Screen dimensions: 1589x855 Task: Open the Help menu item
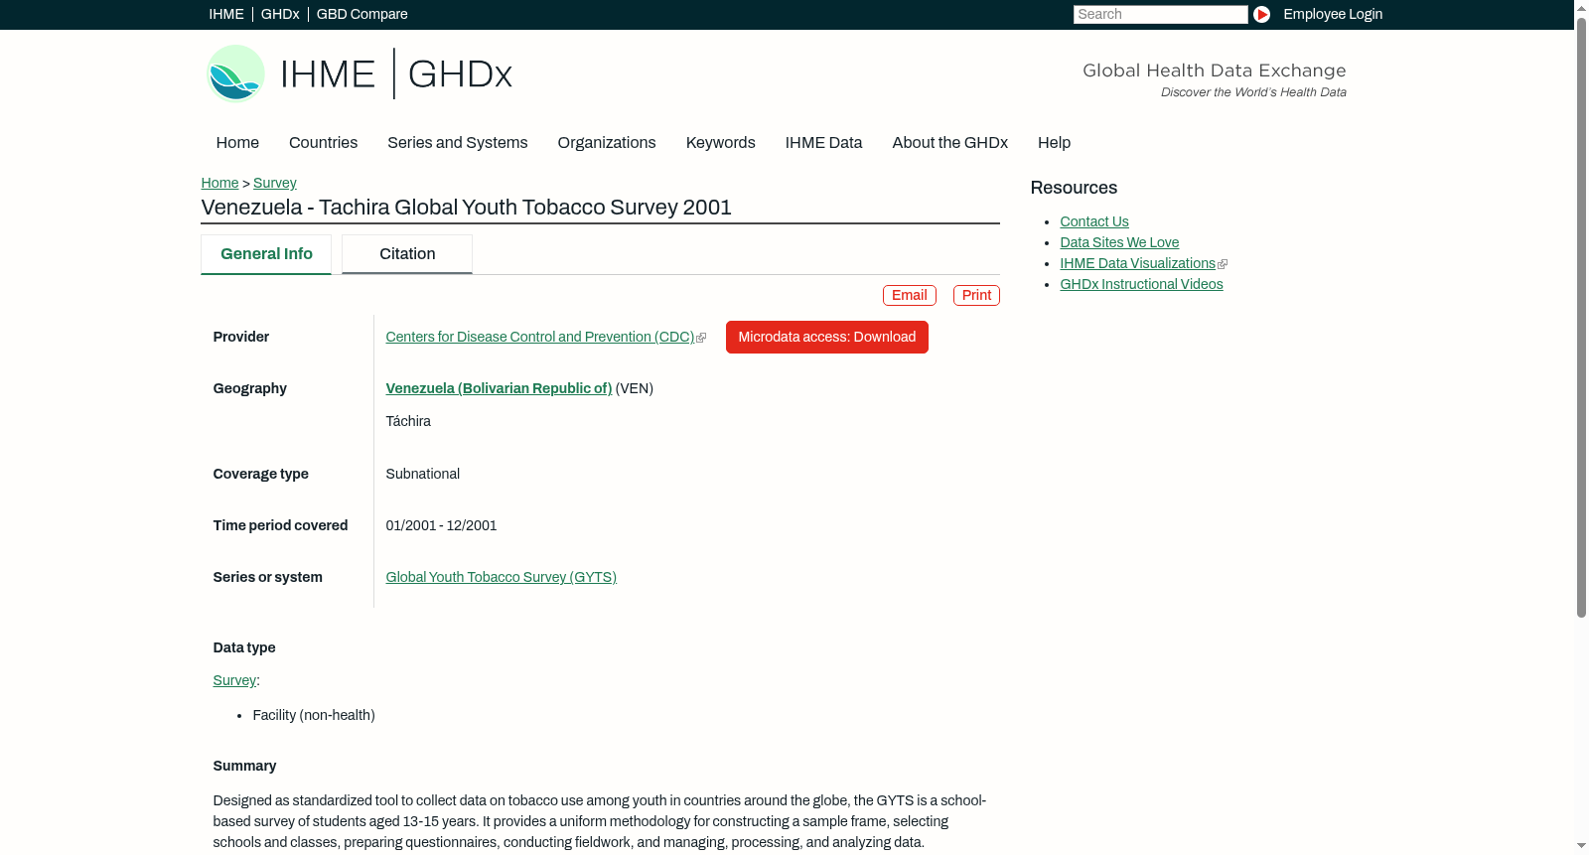1055,143
